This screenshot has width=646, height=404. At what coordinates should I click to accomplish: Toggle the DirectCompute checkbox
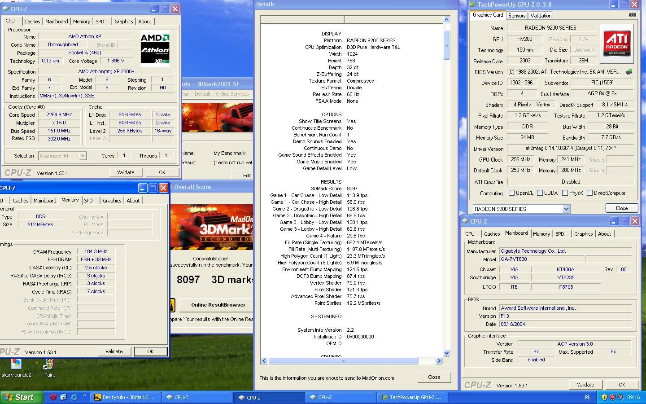click(x=589, y=193)
